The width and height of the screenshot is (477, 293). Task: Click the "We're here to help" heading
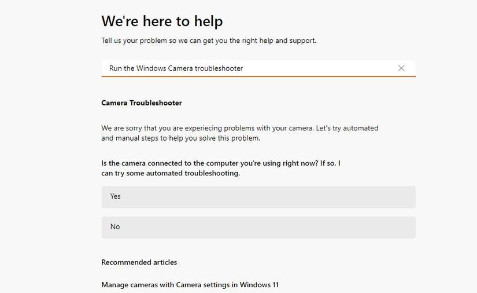(162, 21)
